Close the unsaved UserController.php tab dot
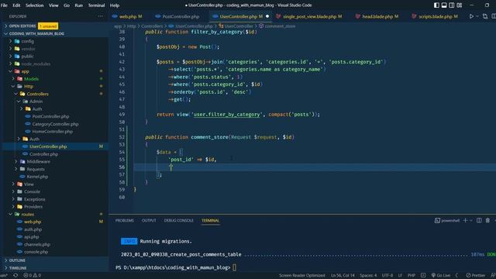The height and width of the screenshot is (279, 496). tap(267, 16)
